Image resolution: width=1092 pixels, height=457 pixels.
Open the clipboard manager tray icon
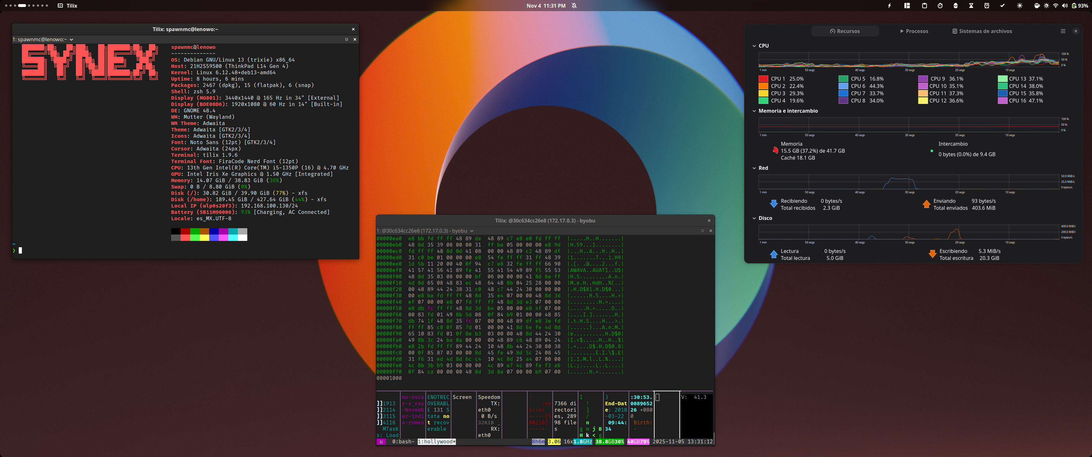[x=925, y=6]
